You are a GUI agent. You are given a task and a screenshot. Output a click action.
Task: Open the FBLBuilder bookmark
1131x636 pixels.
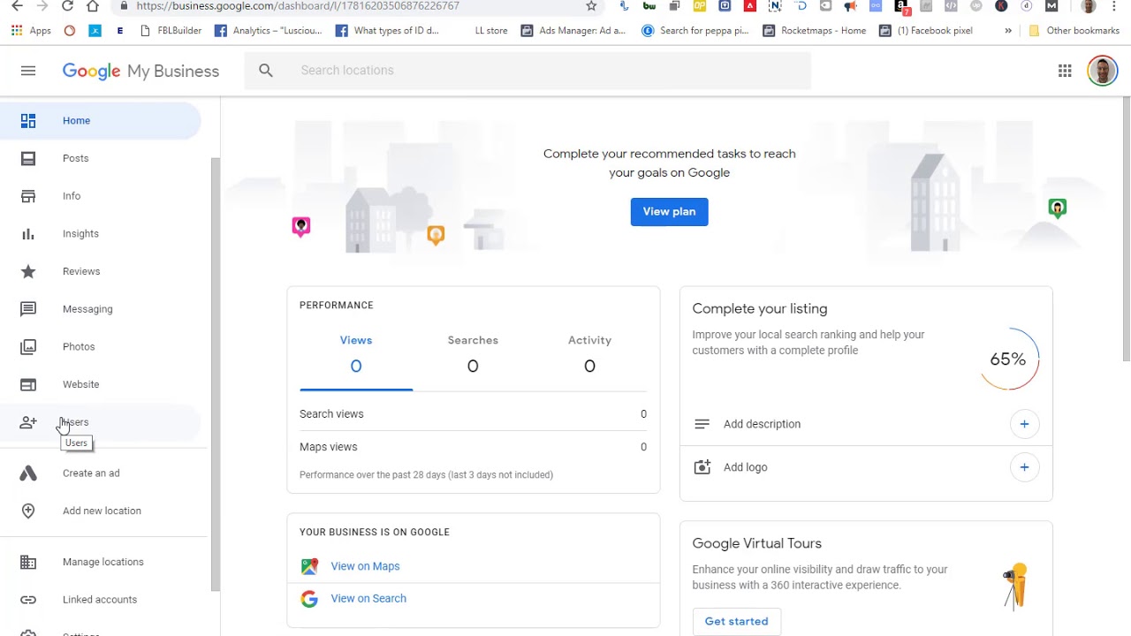tap(171, 31)
